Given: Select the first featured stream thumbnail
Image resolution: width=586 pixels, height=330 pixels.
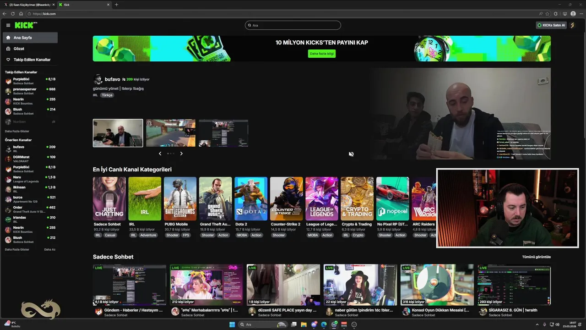Looking at the screenshot, I should [x=118, y=133].
